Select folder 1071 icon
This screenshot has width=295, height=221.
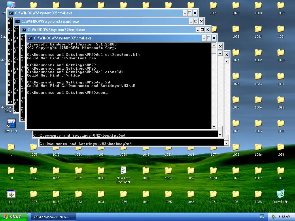pyautogui.click(x=213, y=194)
